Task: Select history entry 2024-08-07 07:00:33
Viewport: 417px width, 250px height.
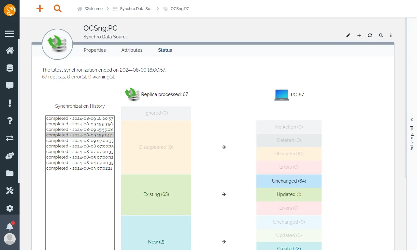Action: (80, 152)
